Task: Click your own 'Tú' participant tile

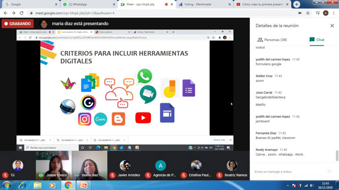Action: pyautogui.click(x=18, y=166)
